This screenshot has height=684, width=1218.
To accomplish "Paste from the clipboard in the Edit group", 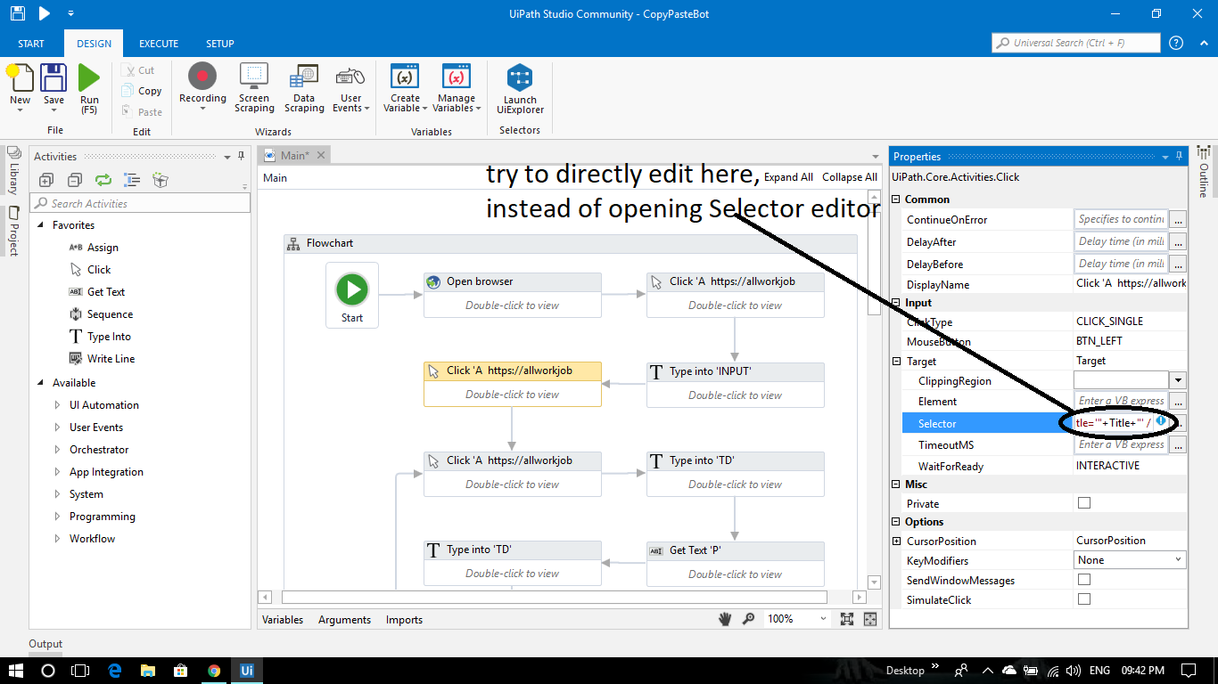I will (142, 112).
